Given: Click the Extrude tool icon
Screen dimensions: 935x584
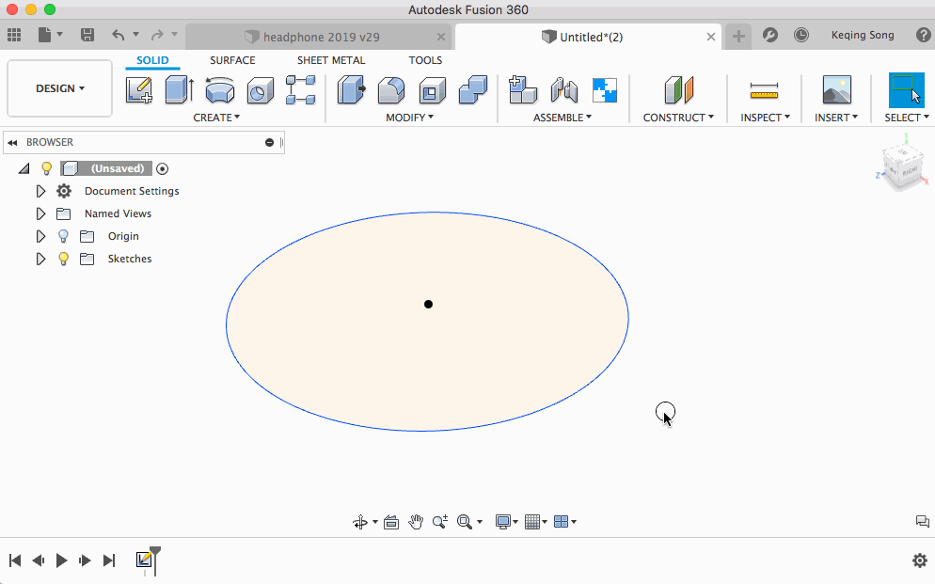Looking at the screenshot, I should point(179,90).
